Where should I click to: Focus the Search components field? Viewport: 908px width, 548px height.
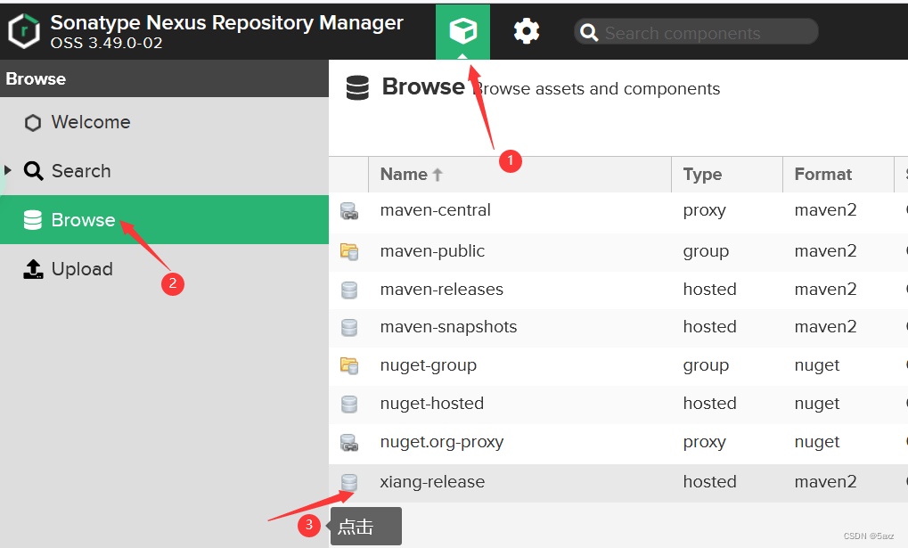[x=696, y=32]
